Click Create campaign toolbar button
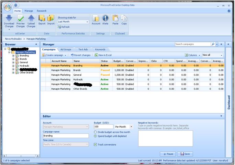This screenshot has height=165, width=235. pos(53,55)
